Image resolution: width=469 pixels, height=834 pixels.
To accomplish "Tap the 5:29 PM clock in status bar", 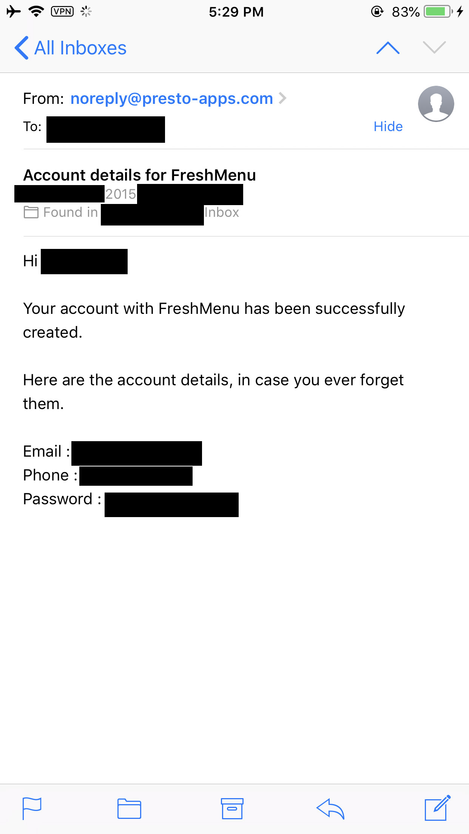I will click(x=236, y=12).
